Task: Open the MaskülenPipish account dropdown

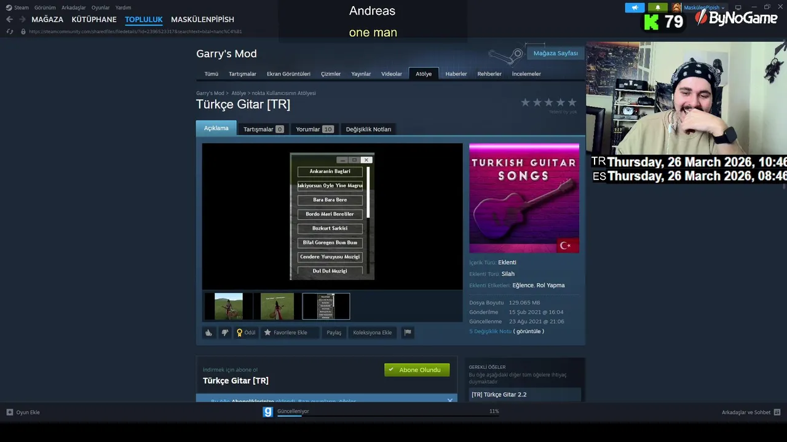Action: [704, 7]
